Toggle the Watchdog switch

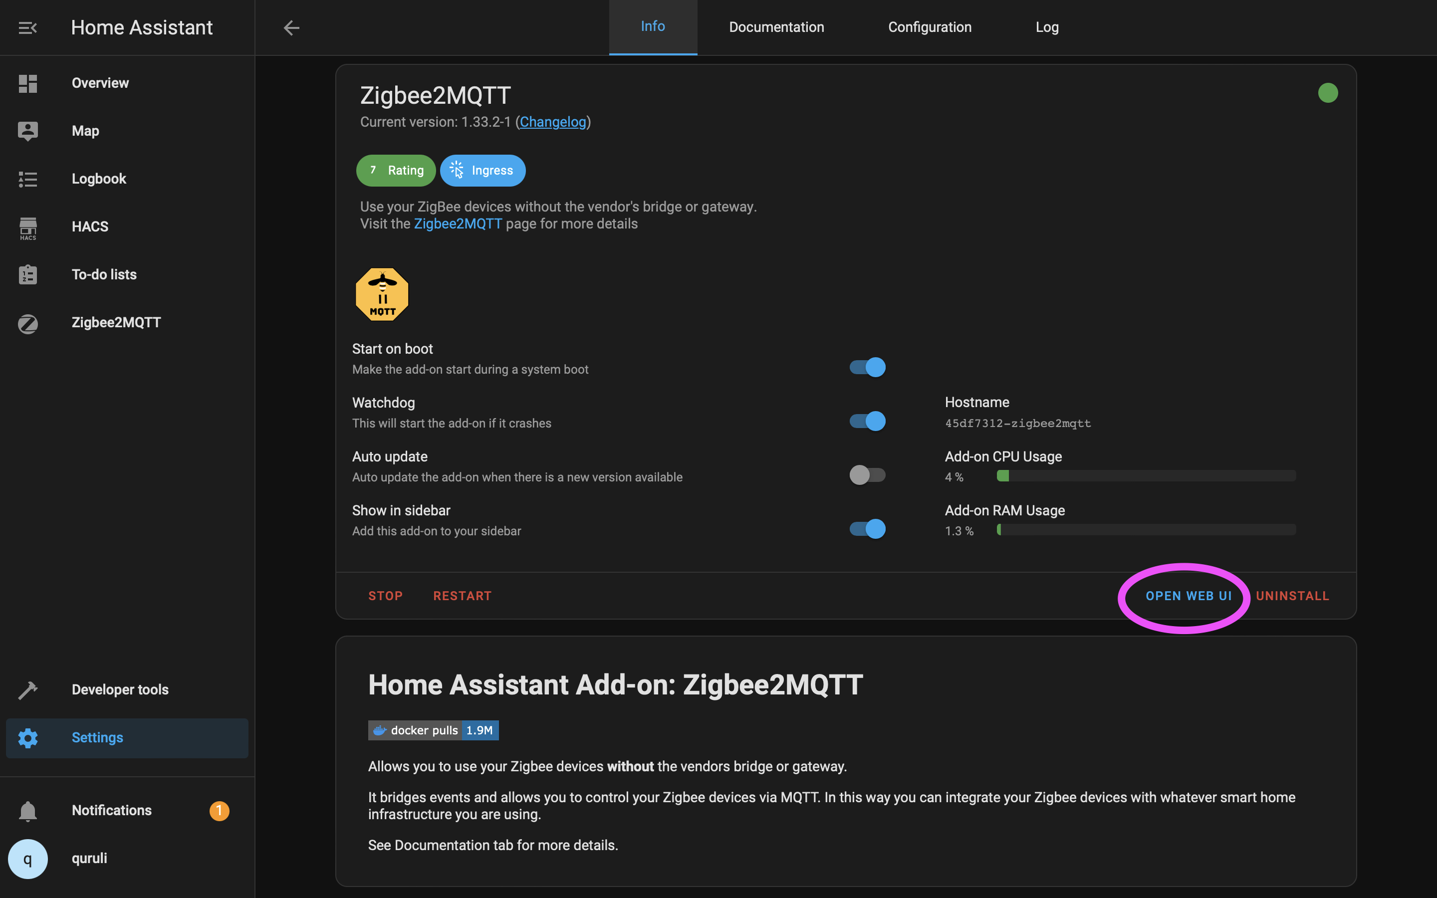867,421
